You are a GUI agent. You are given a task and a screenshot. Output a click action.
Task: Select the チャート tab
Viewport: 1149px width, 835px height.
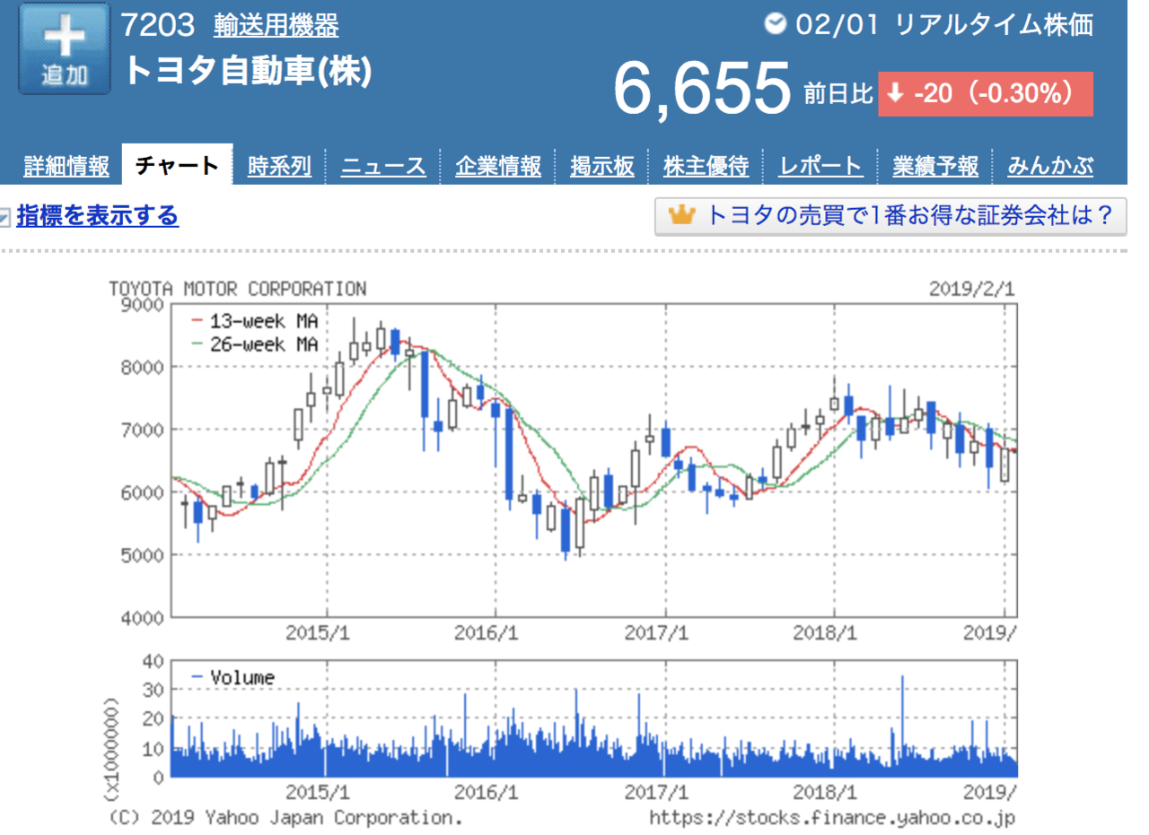[x=177, y=166]
